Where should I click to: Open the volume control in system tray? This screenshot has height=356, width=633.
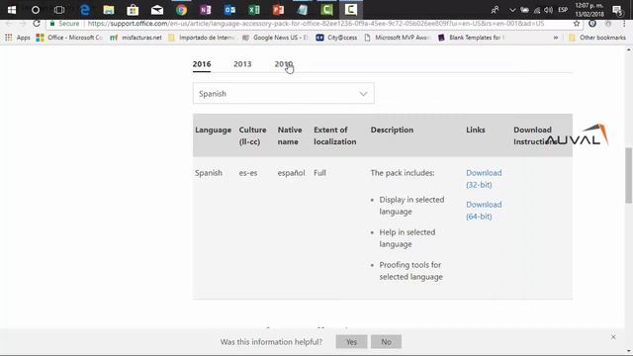coord(548,10)
